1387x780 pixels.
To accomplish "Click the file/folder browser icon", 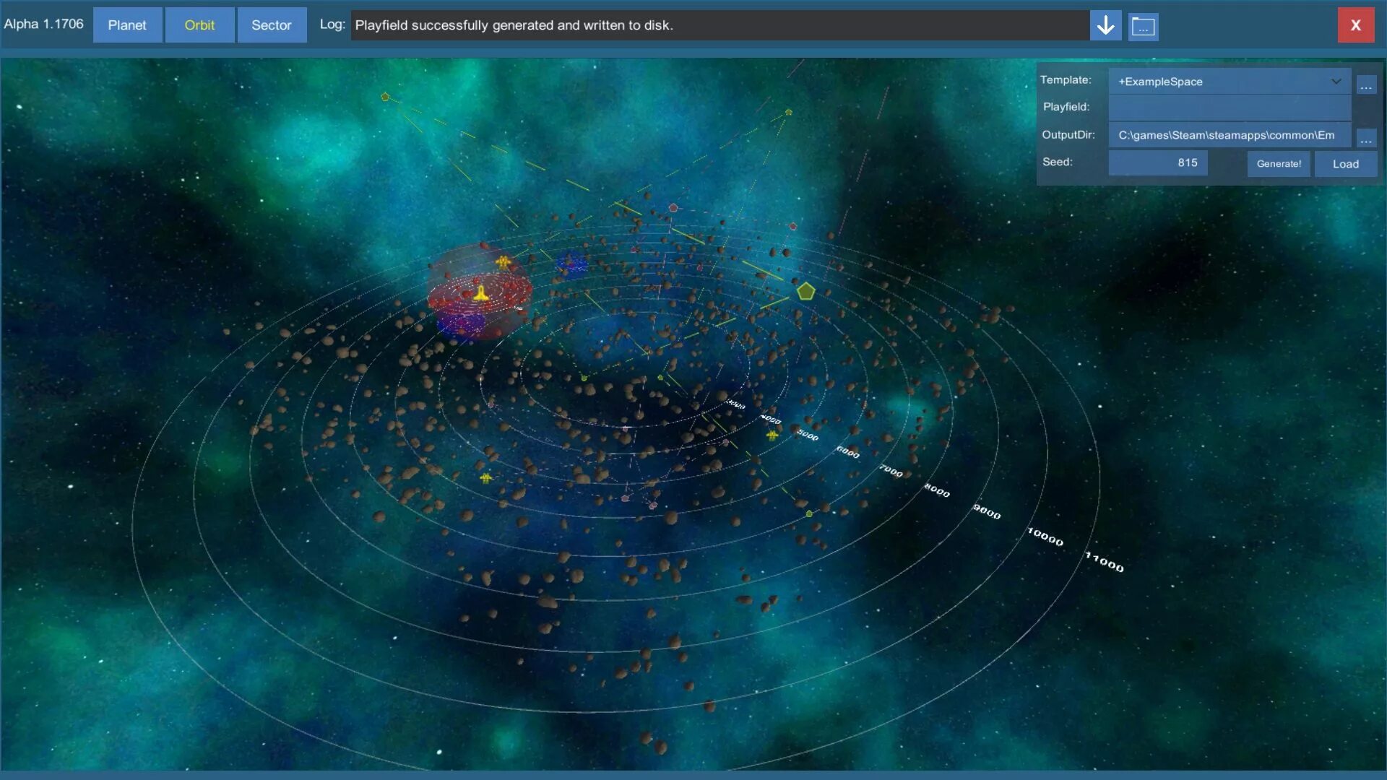I will tap(1143, 25).
